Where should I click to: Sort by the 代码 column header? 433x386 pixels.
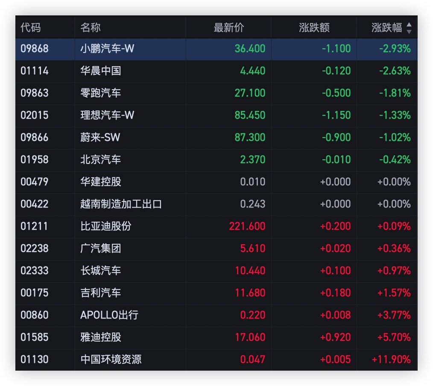(x=31, y=28)
